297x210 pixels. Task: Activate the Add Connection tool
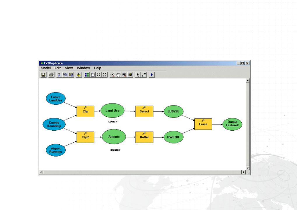pos(144,75)
